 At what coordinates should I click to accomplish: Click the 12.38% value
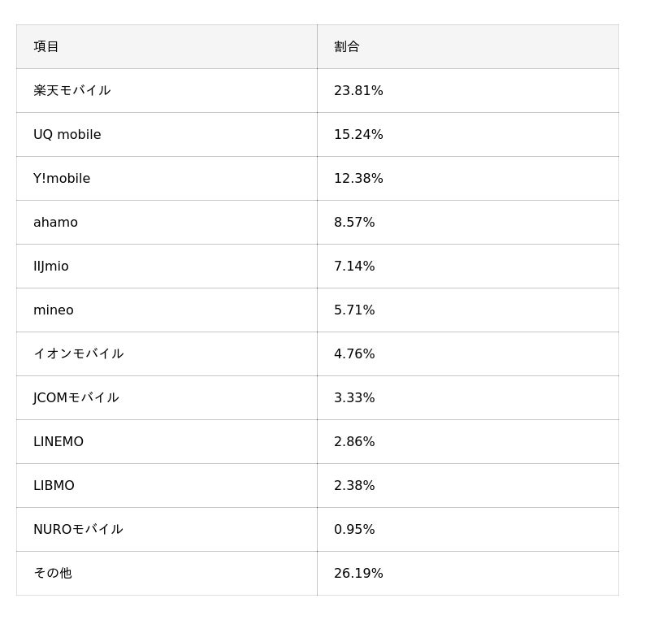(x=358, y=179)
